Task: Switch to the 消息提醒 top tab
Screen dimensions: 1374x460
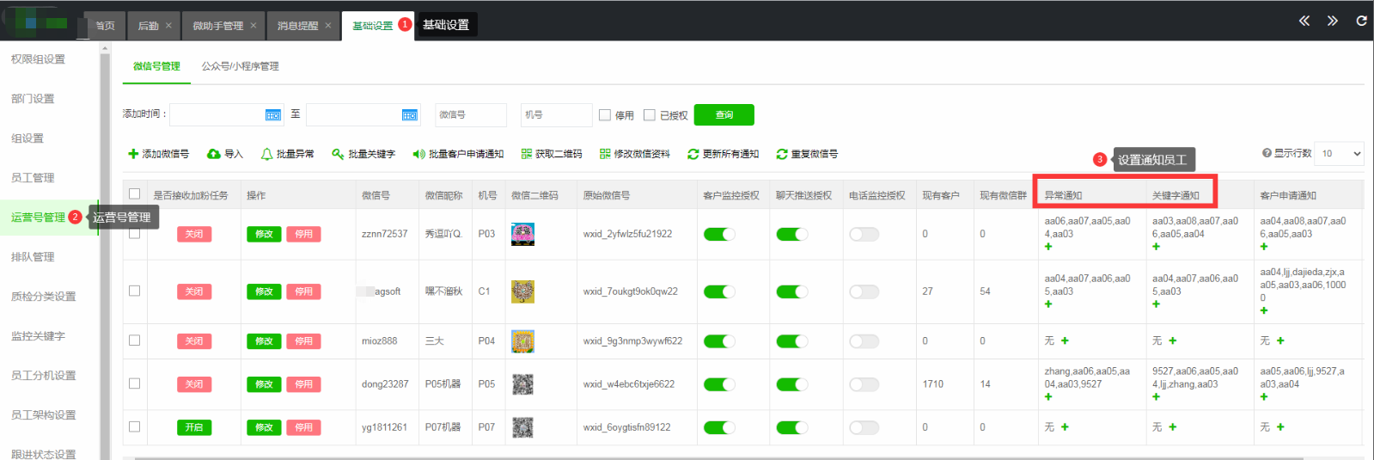Action: click(x=297, y=26)
